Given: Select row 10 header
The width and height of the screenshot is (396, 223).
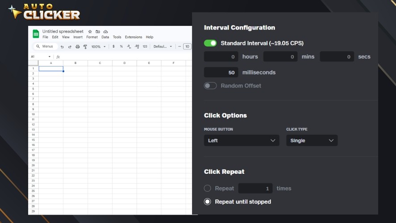Looking at the screenshot, I should 33,114.
